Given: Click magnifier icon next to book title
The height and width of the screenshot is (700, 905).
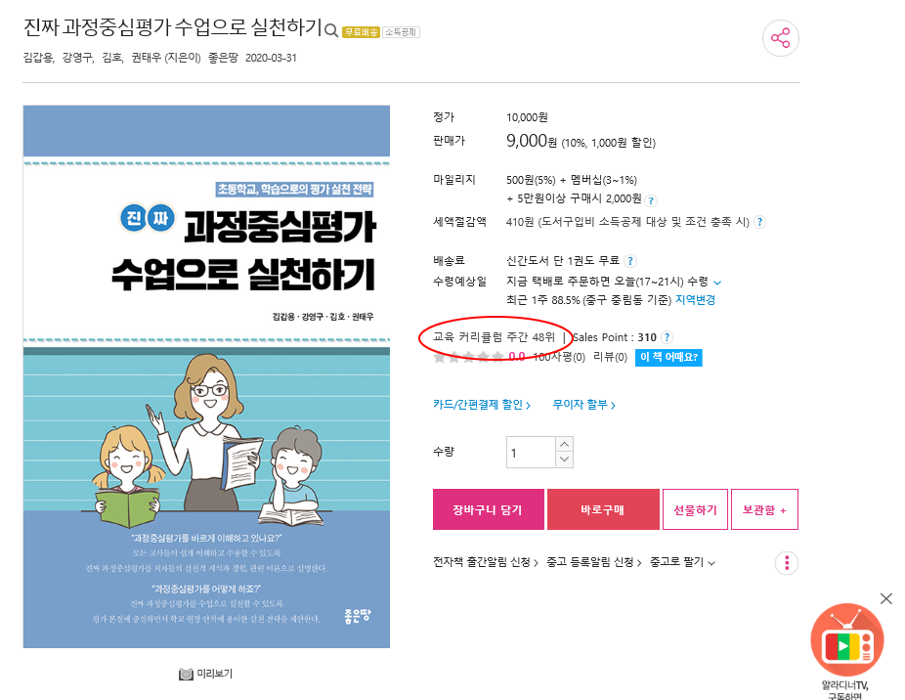Looking at the screenshot, I should pos(330,30).
